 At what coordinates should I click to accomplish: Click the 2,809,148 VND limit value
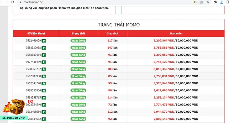point(164,119)
